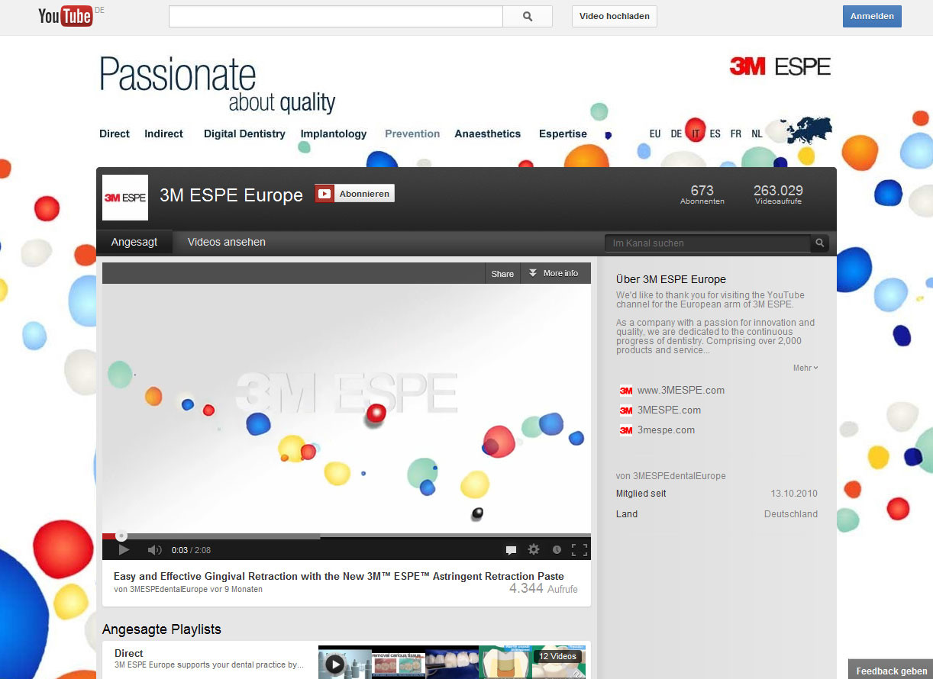The width and height of the screenshot is (933, 679).
Task: Open the www.3MESPE.com link
Action: [681, 391]
